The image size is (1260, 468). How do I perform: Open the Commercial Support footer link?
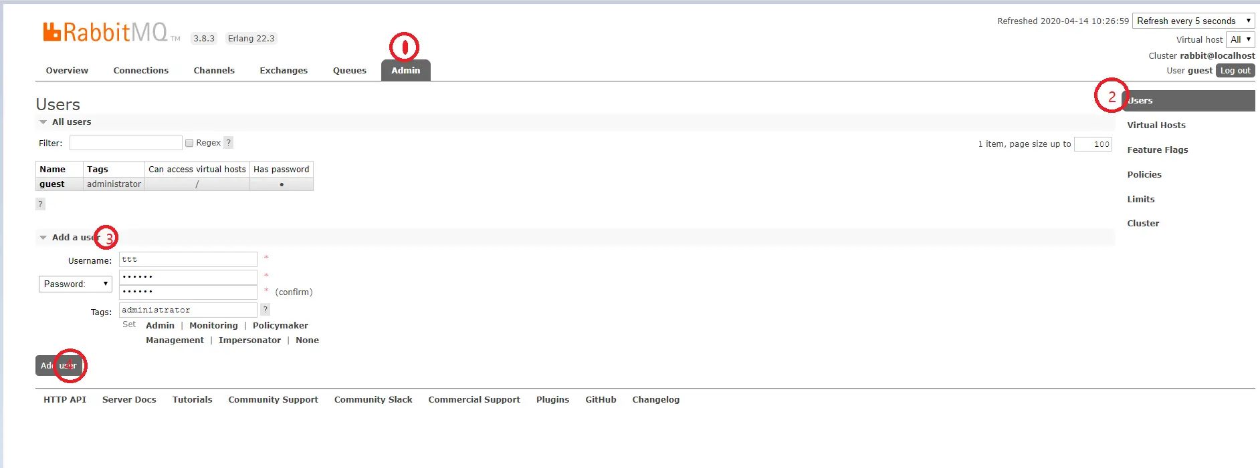click(474, 399)
